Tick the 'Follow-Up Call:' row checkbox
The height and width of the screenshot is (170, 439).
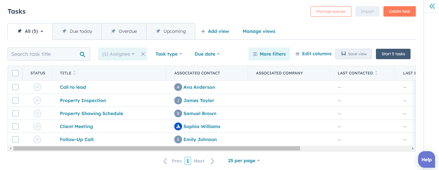tap(15, 139)
